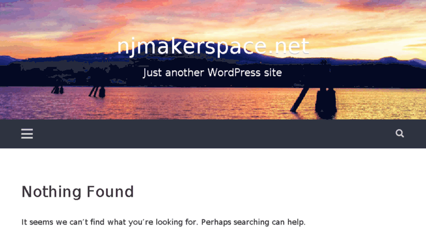
Task: Open the njmakerspace.net site title link
Action: pyautogui.click(x=213, y=47)
